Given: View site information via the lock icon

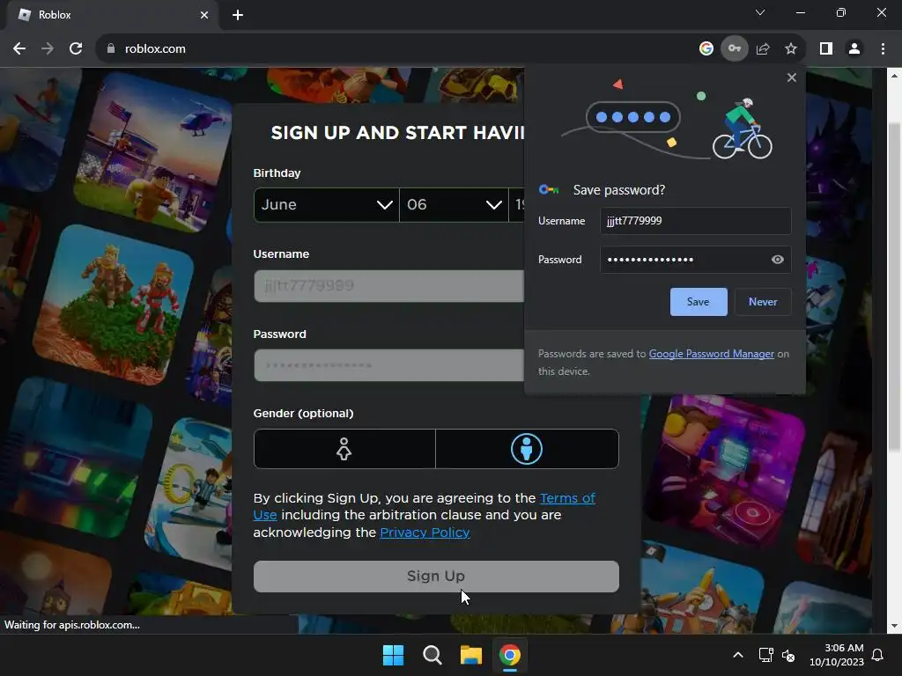Looking at the screenshot, I should point(111,49).
